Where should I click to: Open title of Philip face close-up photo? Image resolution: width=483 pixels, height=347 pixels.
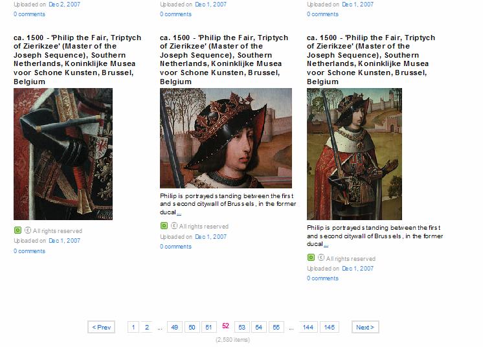click(224, 60)
